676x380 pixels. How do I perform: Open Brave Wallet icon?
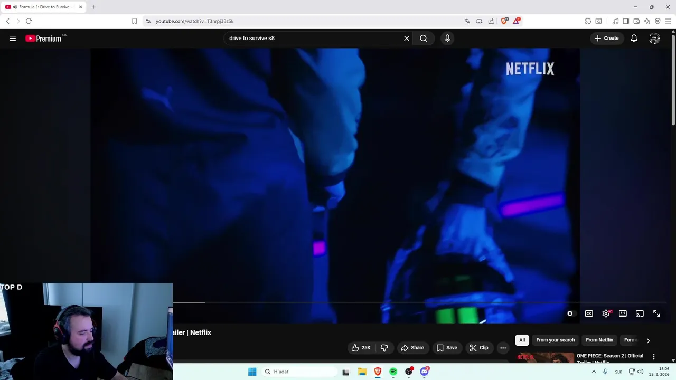(636, 21)
